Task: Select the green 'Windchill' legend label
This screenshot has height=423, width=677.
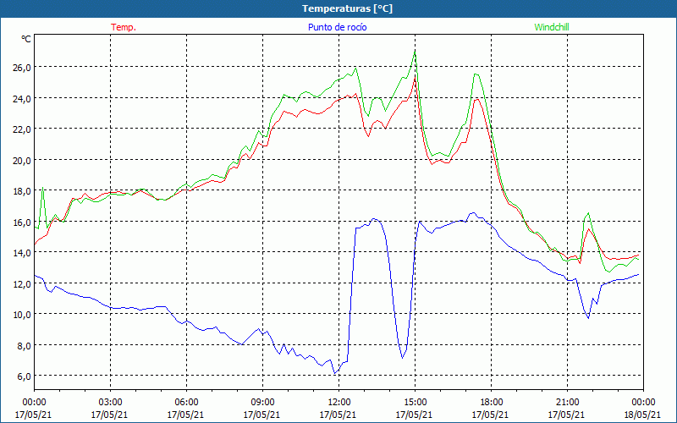Action: [552, 27]
